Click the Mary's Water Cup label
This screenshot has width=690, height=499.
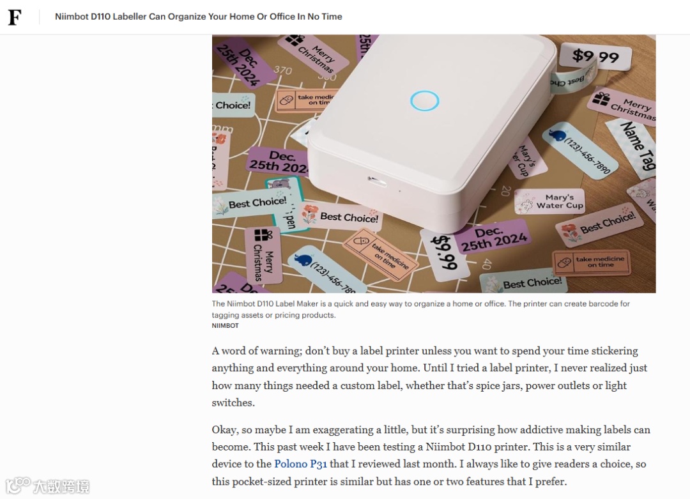[x=550, y=202]
